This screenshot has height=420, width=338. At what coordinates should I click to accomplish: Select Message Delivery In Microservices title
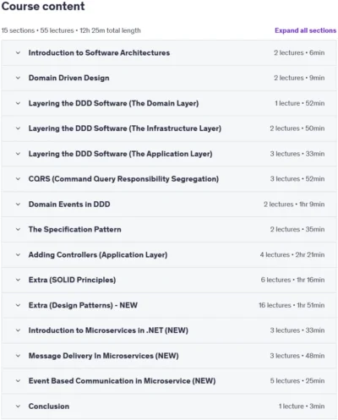coord(103,356)
